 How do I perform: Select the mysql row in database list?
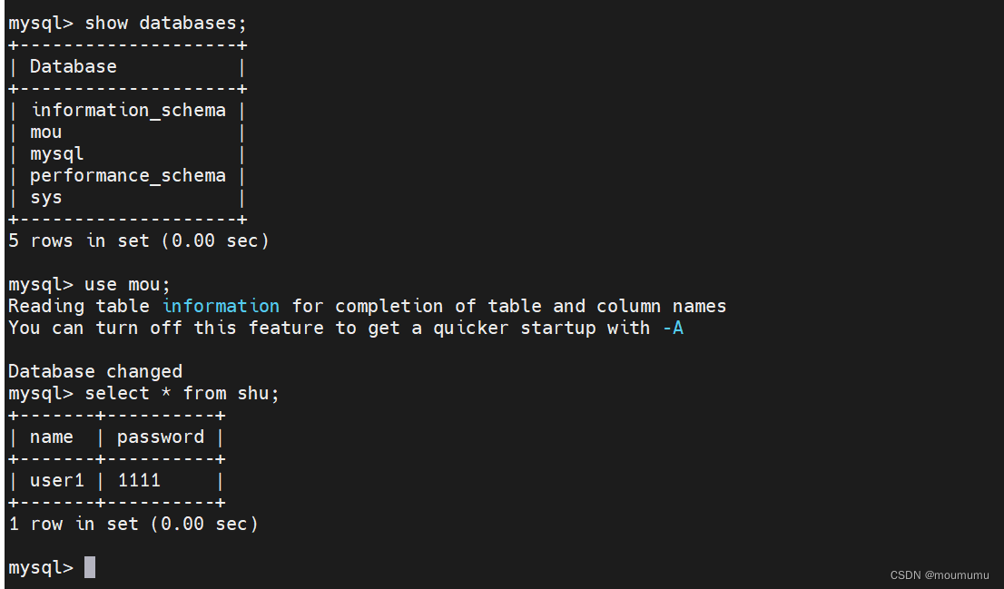(x=56, y=153)
